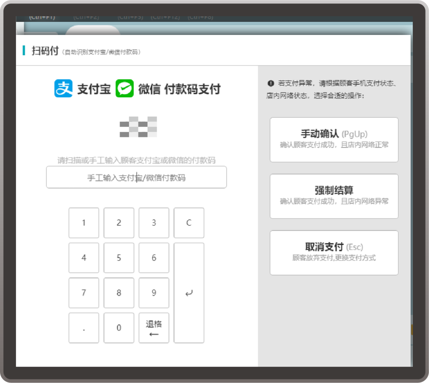Tap keypad digit 6
Viewport: 429px width, 383px height.
pos(154,258)
